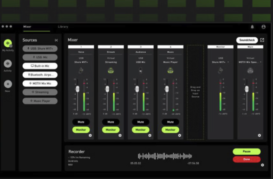Select Music Player source pill
Screen dimensions: 273x179
point(40,101)
